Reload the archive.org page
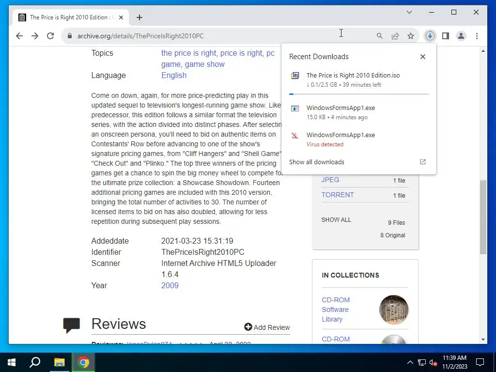Viewport: 496px width, 372px height. click(50, 36)
